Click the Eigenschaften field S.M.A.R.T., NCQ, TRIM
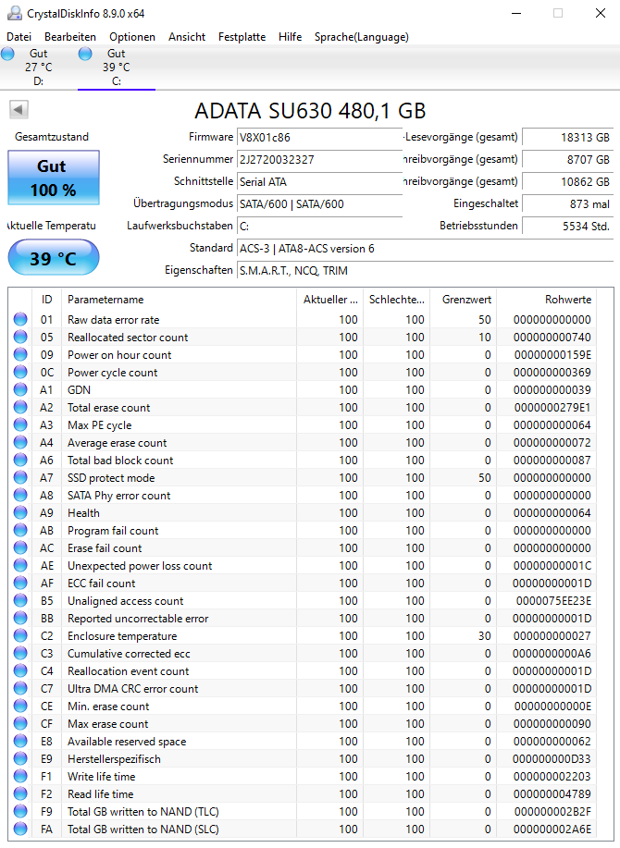This screenshot has width=620, height=848. point(425,270)
